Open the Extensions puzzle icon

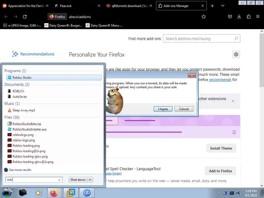pyautogui.click(x=249, y=16)
